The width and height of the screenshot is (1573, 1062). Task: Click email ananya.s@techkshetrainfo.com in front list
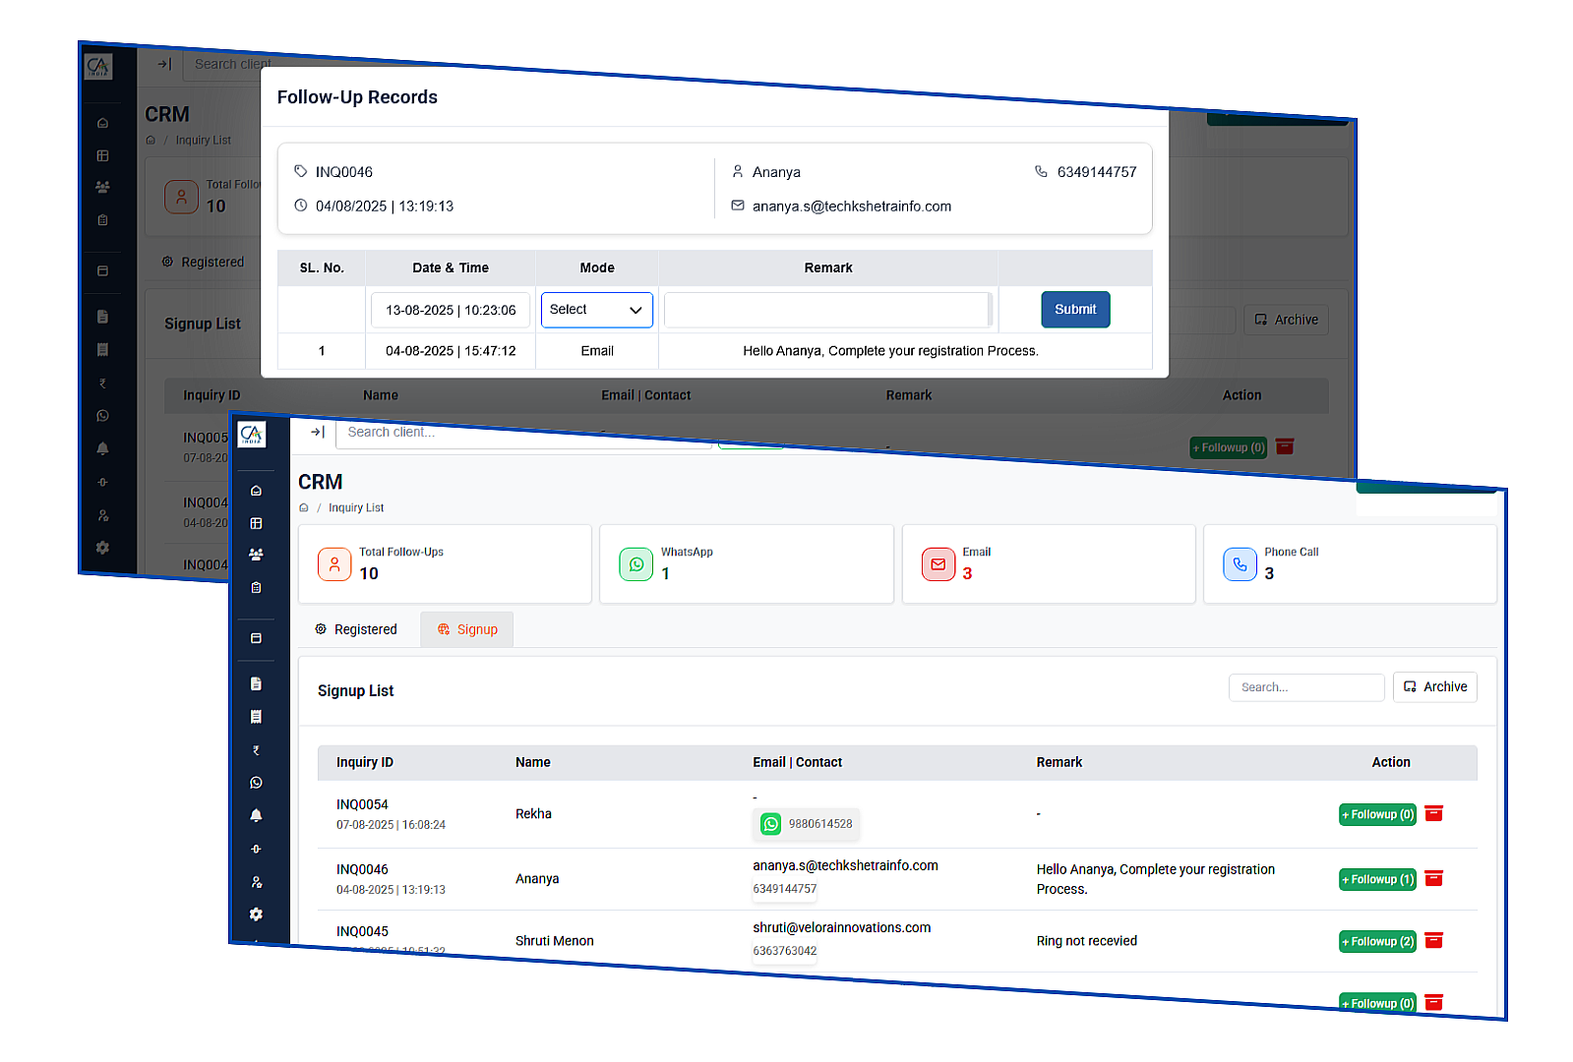point(845,865)
